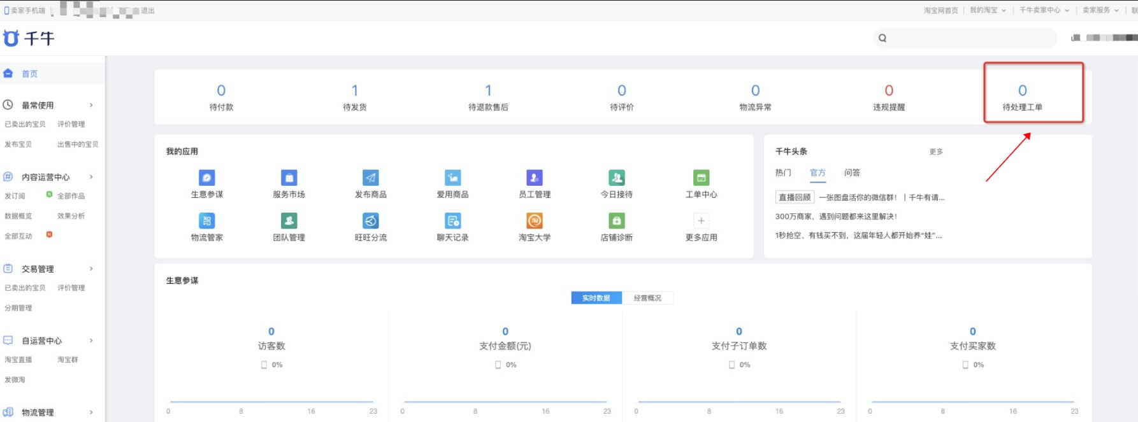Switch to the 官方 tab in 千牛头条

click(817, 173)
